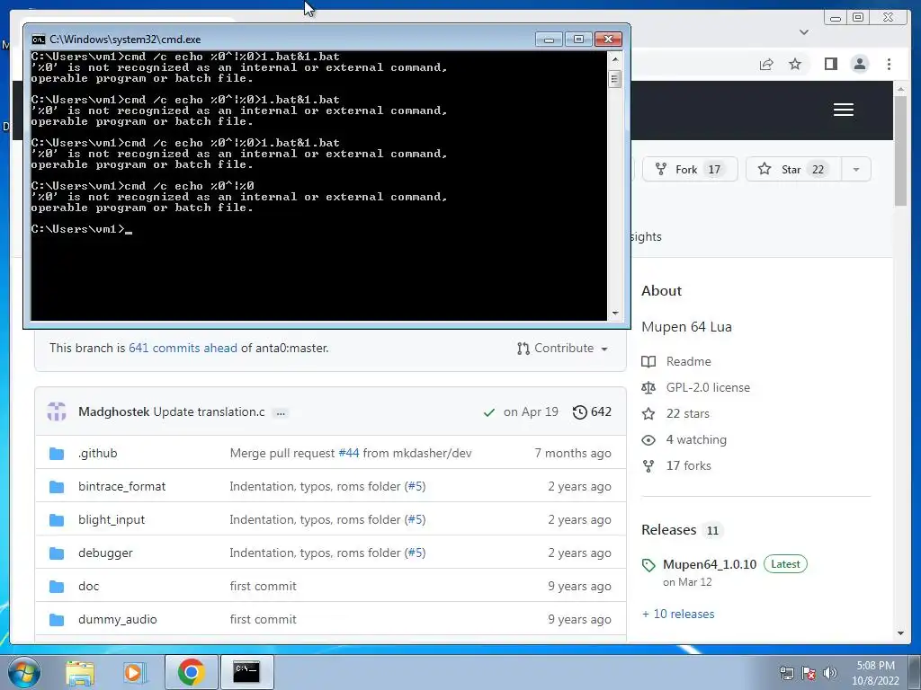Click the Madghostek author avatar
Image resolution: width=921 pixels, height=690 pixels.
[57, 411]
